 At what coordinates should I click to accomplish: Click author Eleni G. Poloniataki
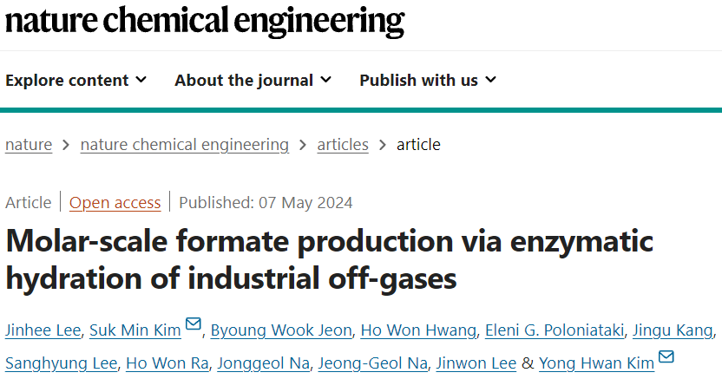pyautogui.click(x=555, y=330)
